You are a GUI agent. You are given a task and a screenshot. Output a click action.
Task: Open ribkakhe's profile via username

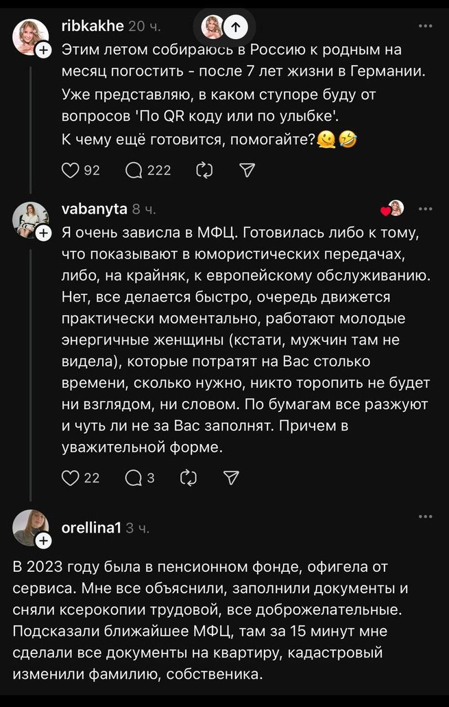pos(93,26)
